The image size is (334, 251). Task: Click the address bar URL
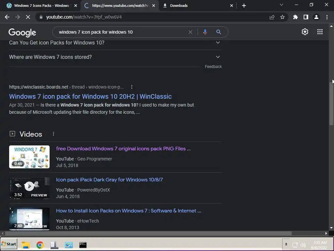tap(84, 17)
